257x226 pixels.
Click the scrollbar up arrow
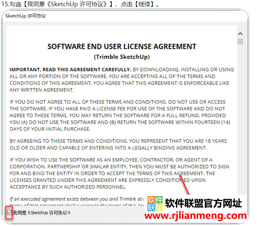click(240, 34)
